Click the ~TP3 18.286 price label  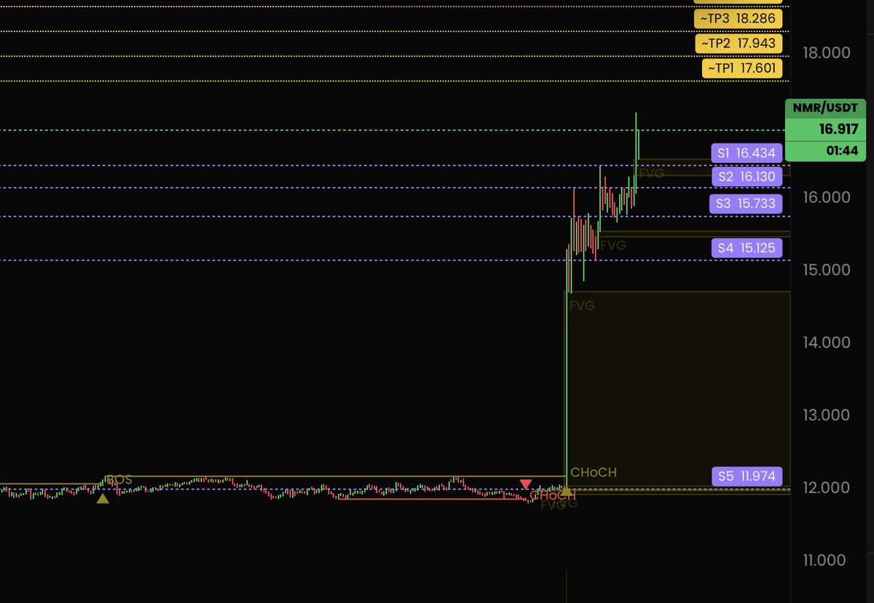pos(739,19)
